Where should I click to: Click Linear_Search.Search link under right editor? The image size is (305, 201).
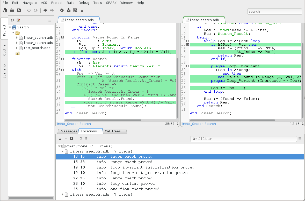[198, 124]
